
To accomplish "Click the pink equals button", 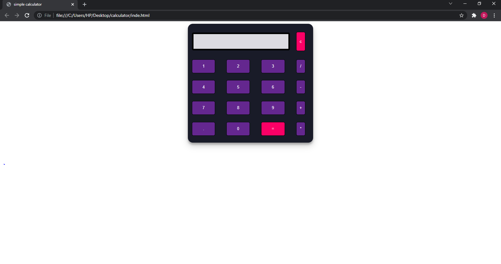I will point(273,129).
